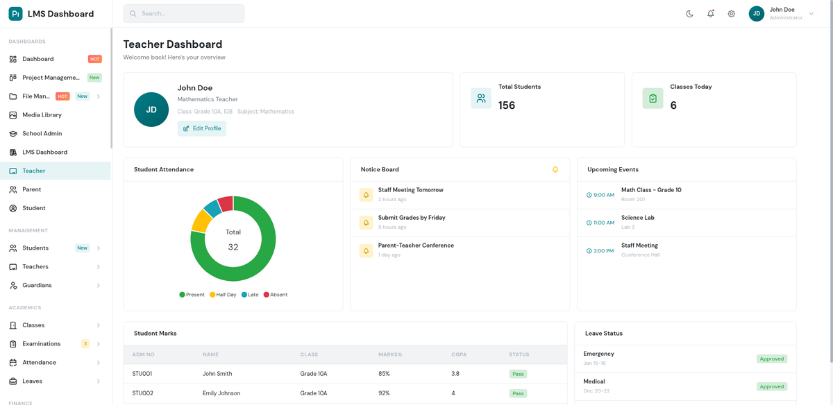Click the Total Students icon

(481, 98)
